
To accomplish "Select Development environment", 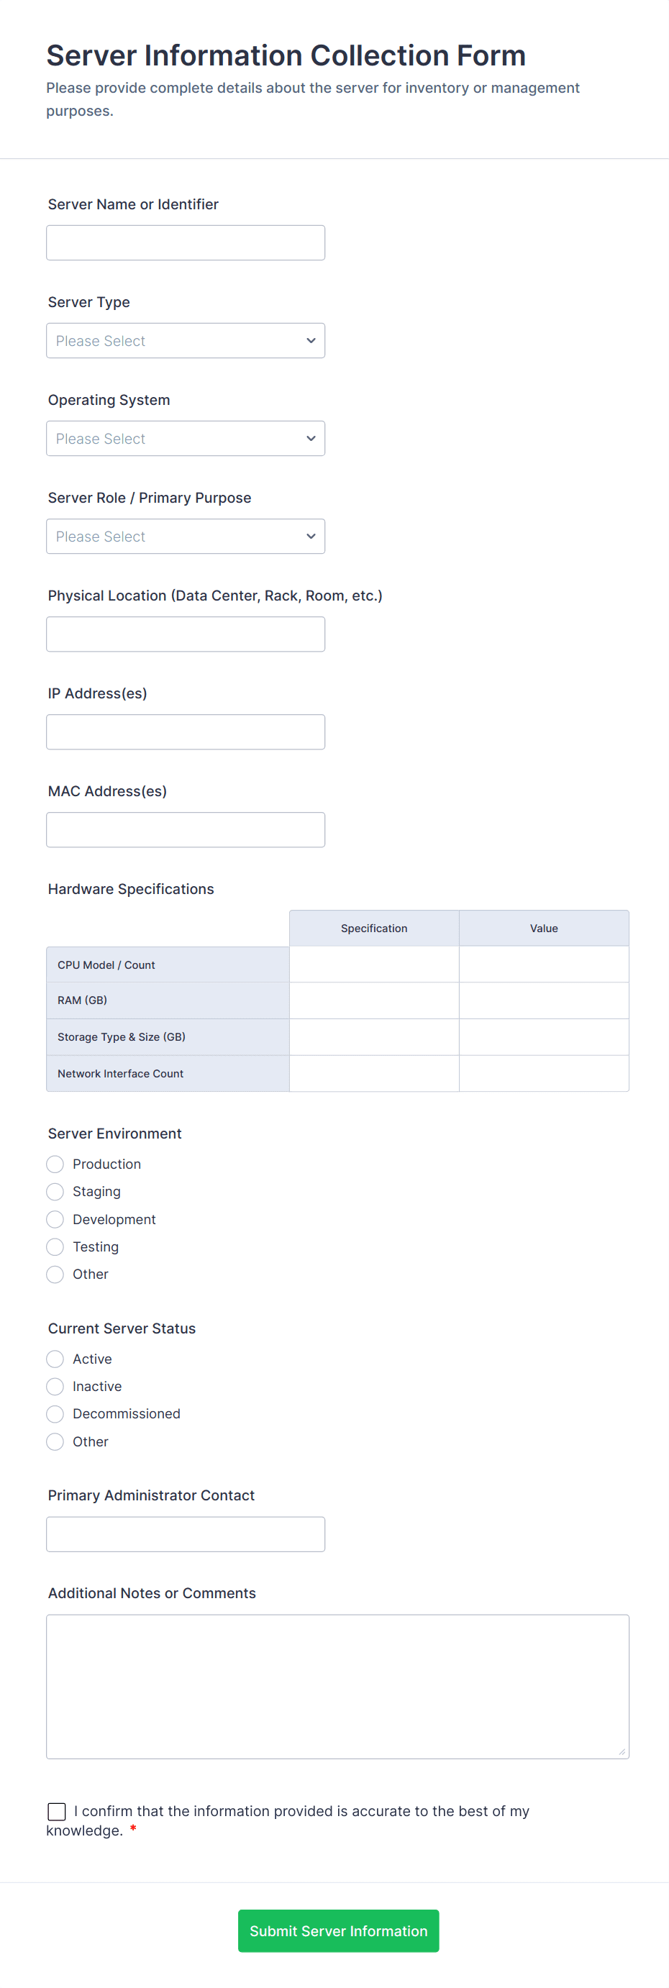I will 54,1219.
